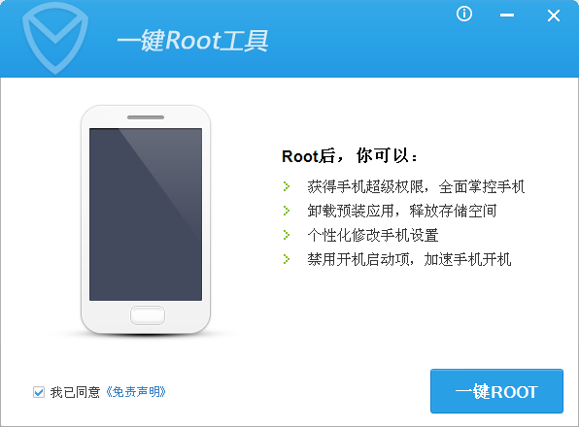Click the Root后，你可以 heading
Image resolution: width=579 pixels, height=427 pixels.
pyautogui.click(x=350, y=156)
